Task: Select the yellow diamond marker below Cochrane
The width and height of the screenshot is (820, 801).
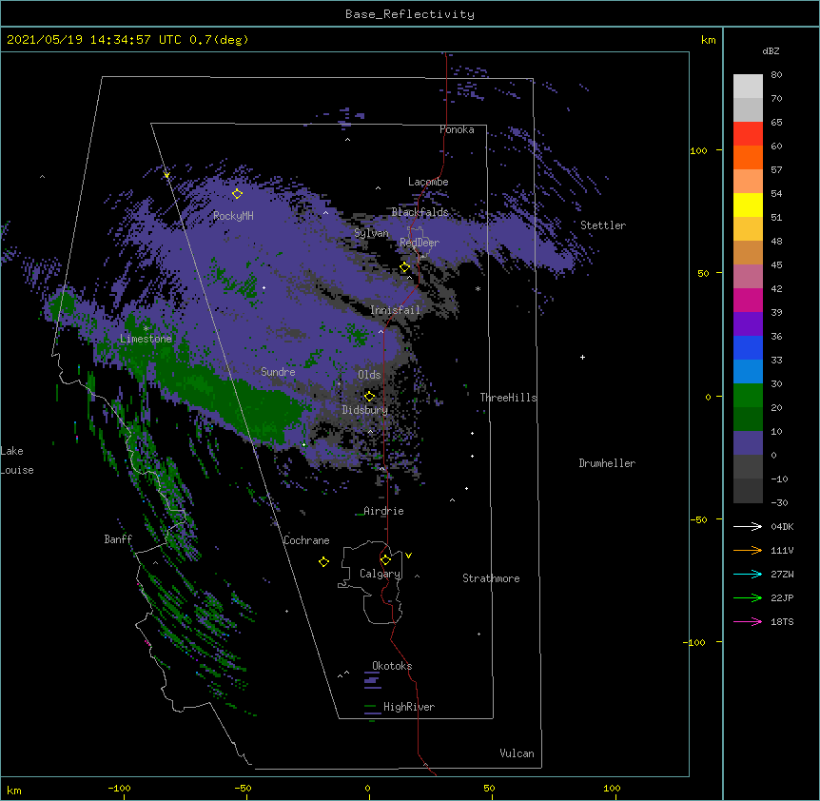Action: click(x=323, y=561)
